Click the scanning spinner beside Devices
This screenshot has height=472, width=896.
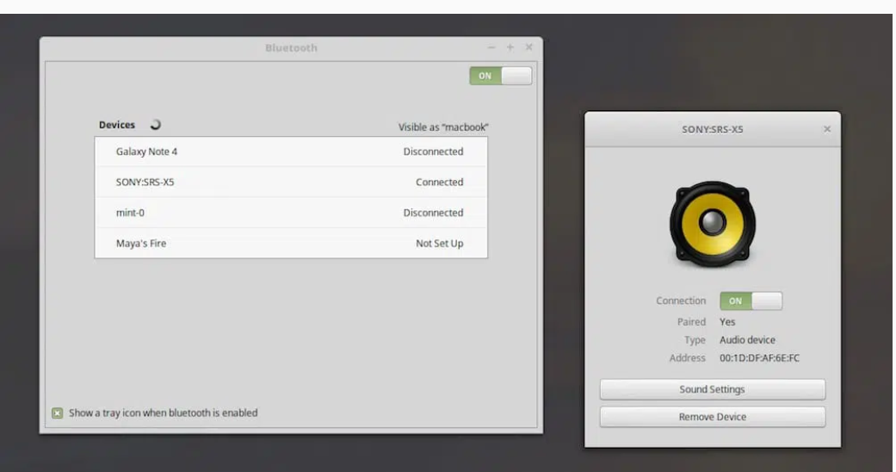[155, 125]
